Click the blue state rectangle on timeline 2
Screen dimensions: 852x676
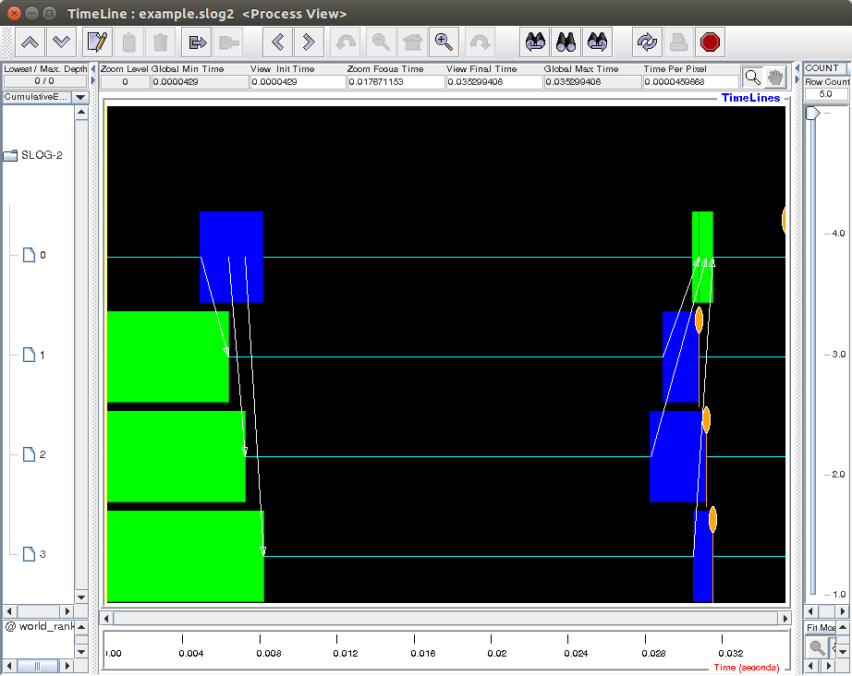pyautogui.click(x=676, y=456)
